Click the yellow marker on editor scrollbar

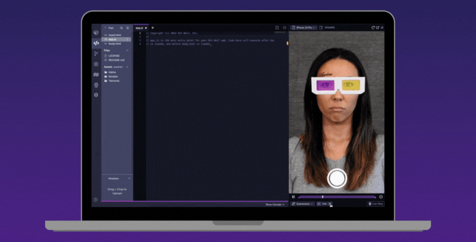(x=287, y=43)
